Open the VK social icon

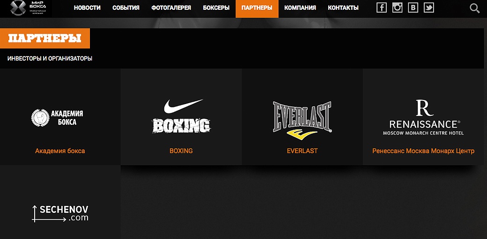click(x=413, y=8)
